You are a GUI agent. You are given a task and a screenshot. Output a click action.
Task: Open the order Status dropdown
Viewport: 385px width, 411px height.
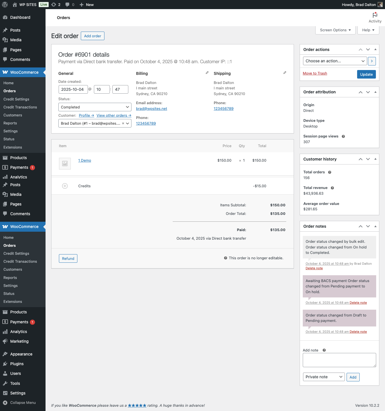point(95,107)
